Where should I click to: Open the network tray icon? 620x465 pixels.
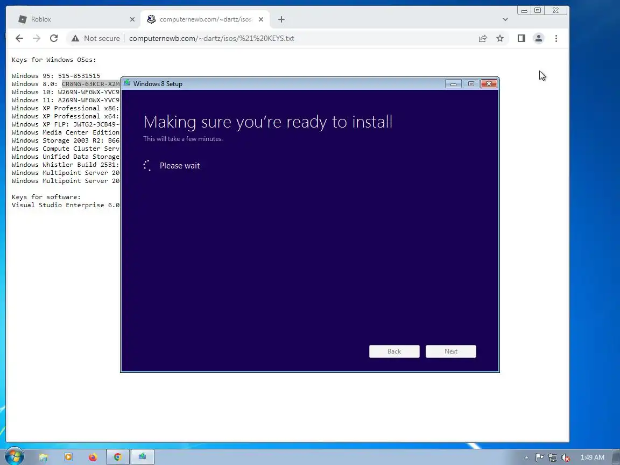pos(552,457)
